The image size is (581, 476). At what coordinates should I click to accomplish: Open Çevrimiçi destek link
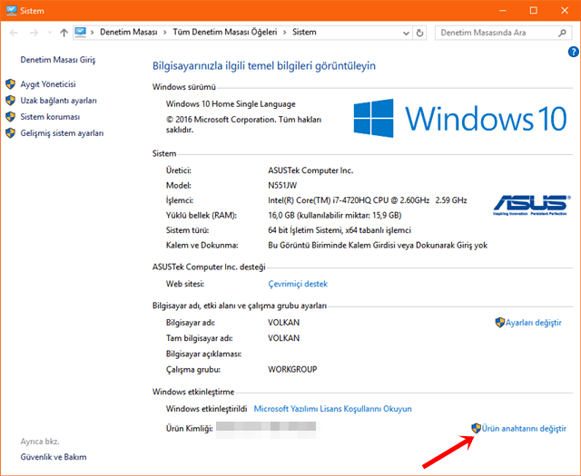298,284
